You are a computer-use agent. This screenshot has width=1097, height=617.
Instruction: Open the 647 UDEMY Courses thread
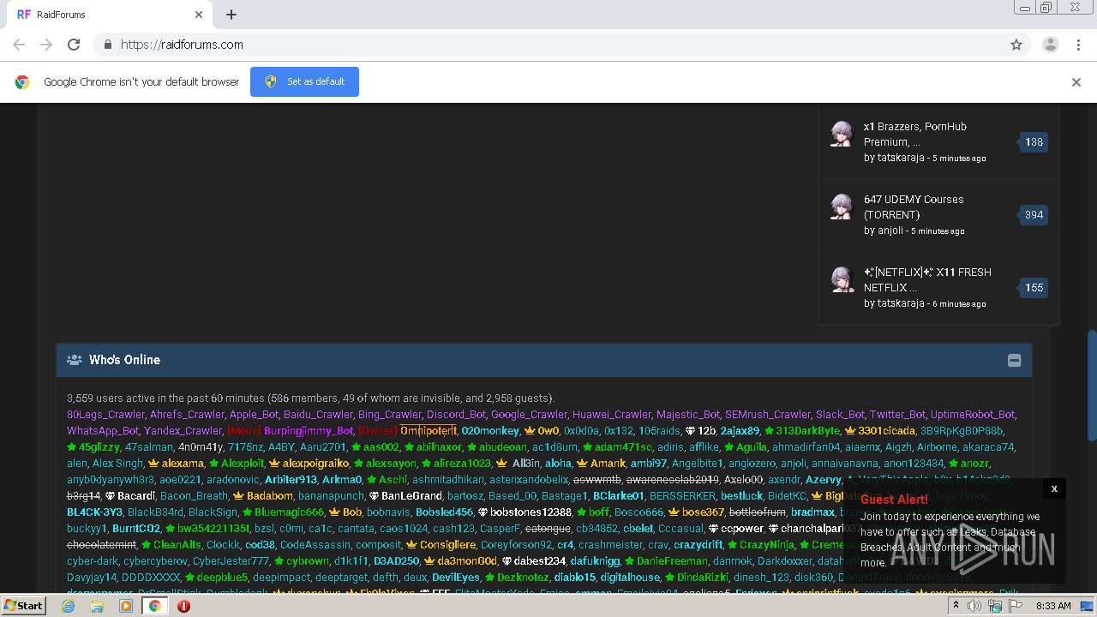point(914,207)
